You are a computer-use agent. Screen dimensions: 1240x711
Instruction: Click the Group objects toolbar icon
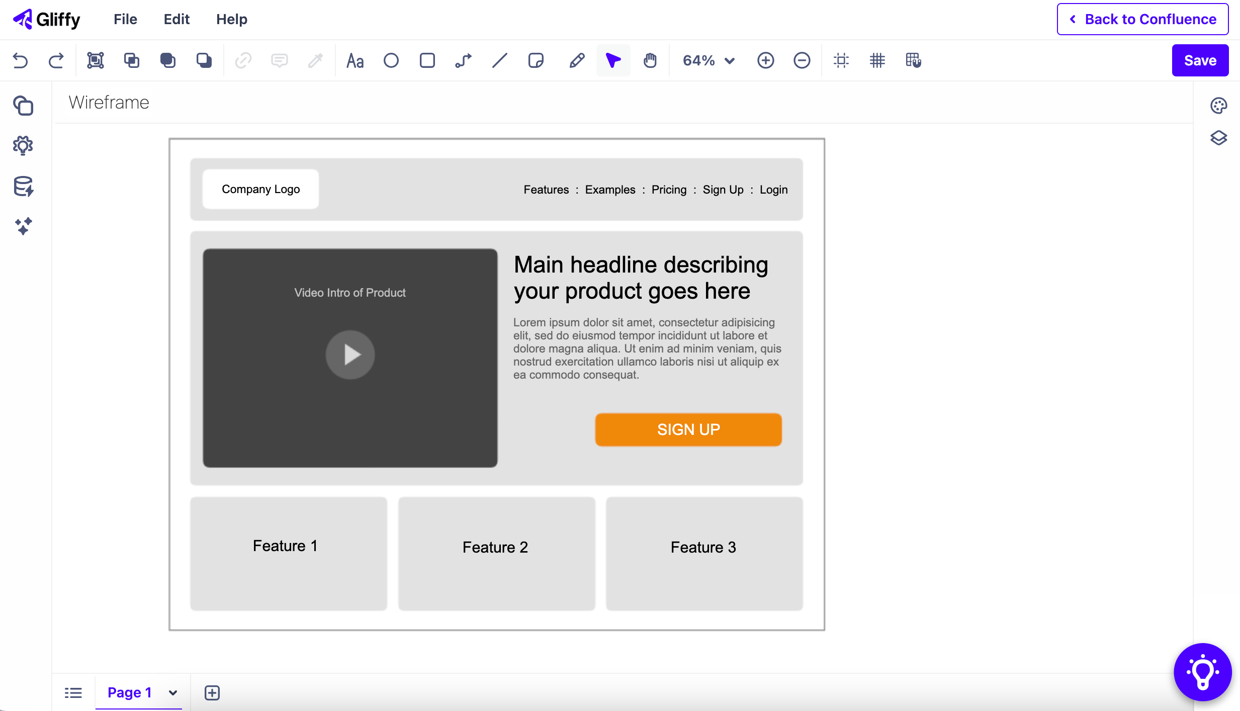[x=96, y=60]
